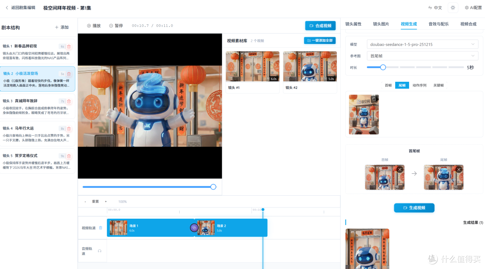Select the 尾帧 frame option

(402, 85)
